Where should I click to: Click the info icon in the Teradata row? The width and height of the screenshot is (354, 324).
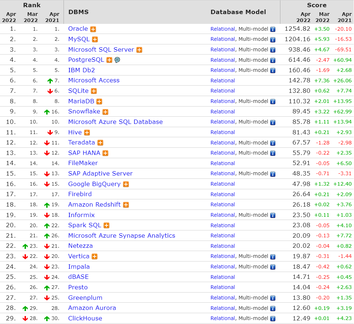273,143
